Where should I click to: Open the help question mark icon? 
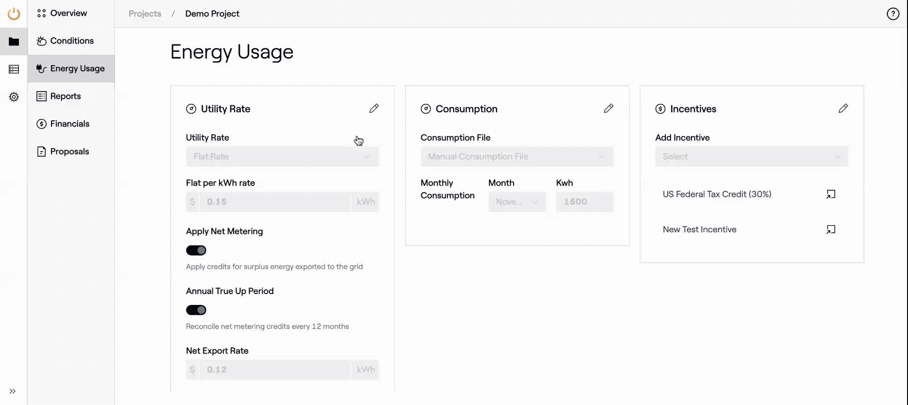(892, 14)
